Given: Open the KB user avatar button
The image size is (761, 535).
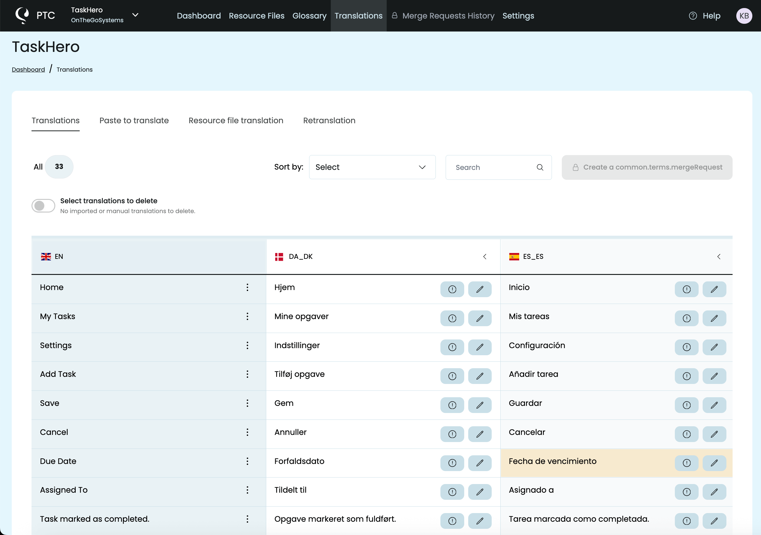Looking at the screenshot, I should pyautogui.click(x=744, y=15).
